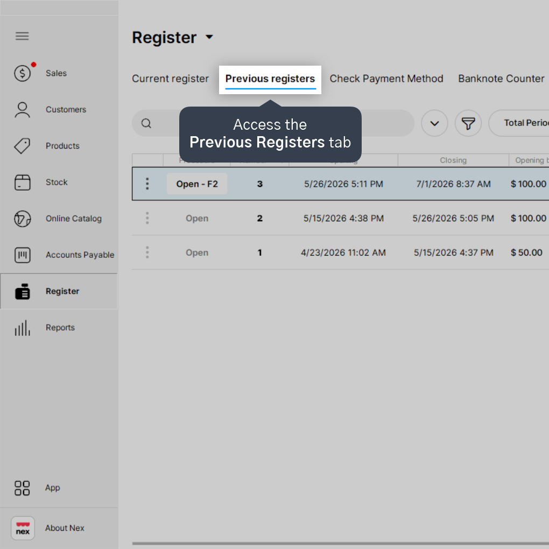The image size is (549, 549).
Task: Open Products sidebar item
Action: coord(62,146)
